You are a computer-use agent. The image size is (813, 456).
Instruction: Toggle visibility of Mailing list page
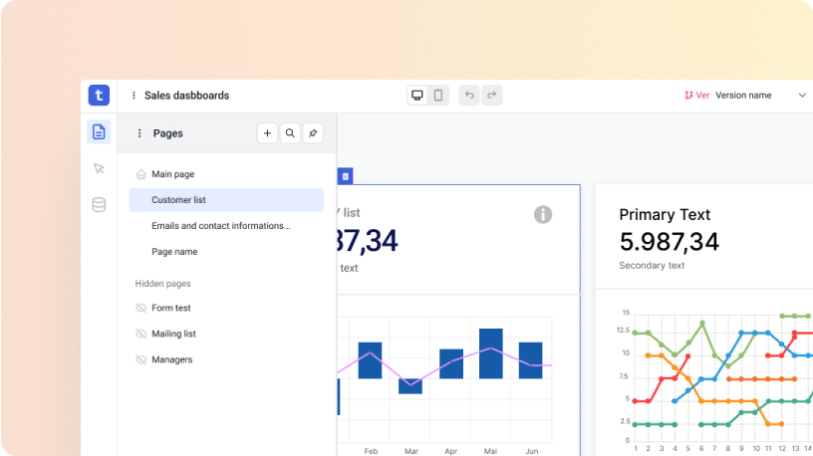point(140,334)
